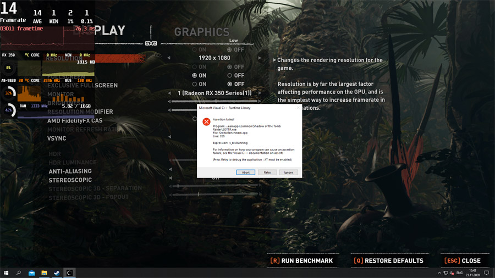Select the active game icon beside Steam
Screen dimensions: 495x278
pos(69,273)
